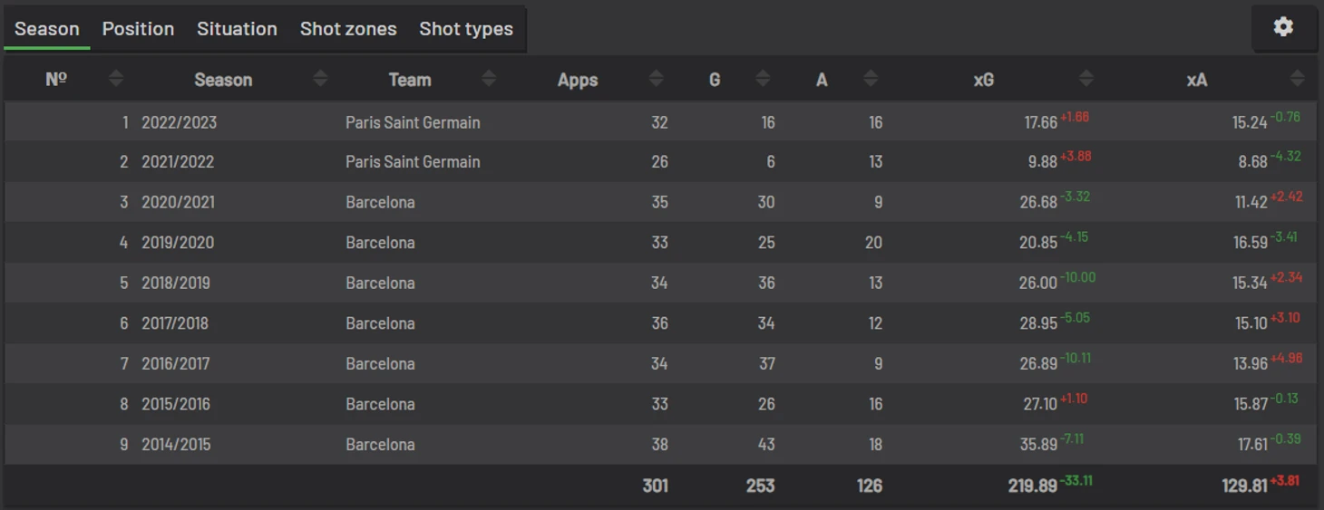
Task: Switch to the Position tab
Action: (138, 29)
